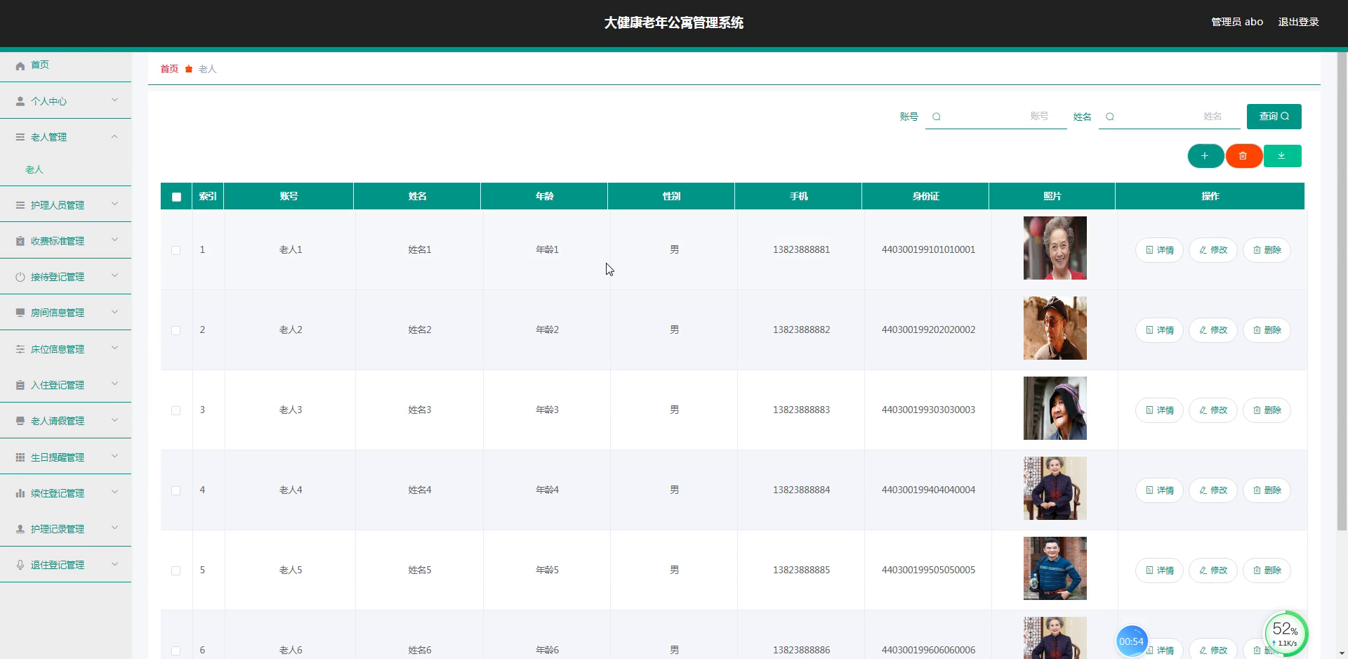Click the sliders icon beside 床位信息管理
The height and width of the screenshot is (659, 1348).
tap(20, 349)
